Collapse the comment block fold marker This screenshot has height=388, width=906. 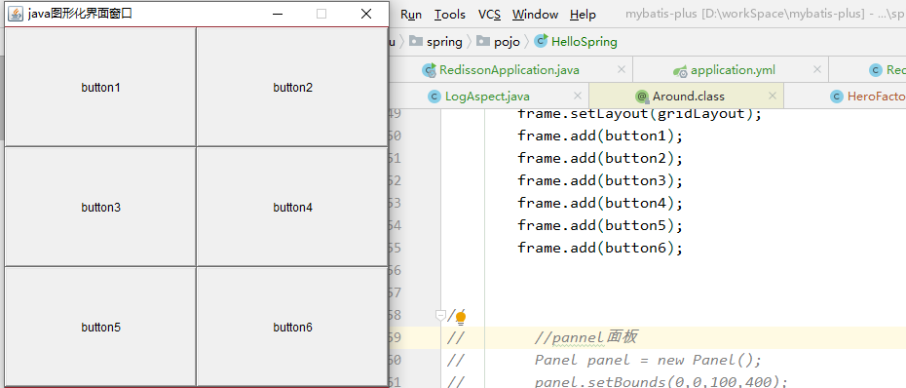(440, 315)
